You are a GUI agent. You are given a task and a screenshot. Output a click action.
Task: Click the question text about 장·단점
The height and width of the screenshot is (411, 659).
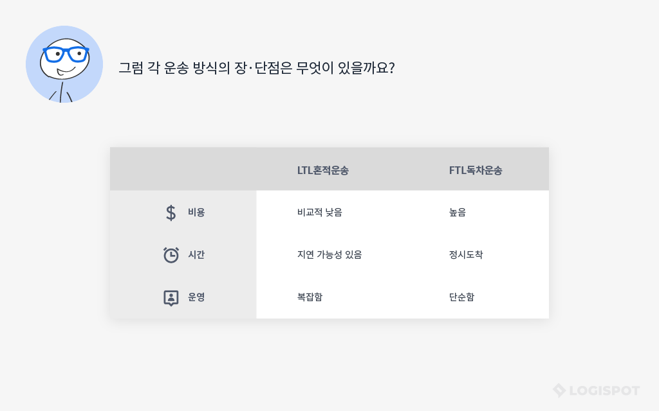(256, 67)
